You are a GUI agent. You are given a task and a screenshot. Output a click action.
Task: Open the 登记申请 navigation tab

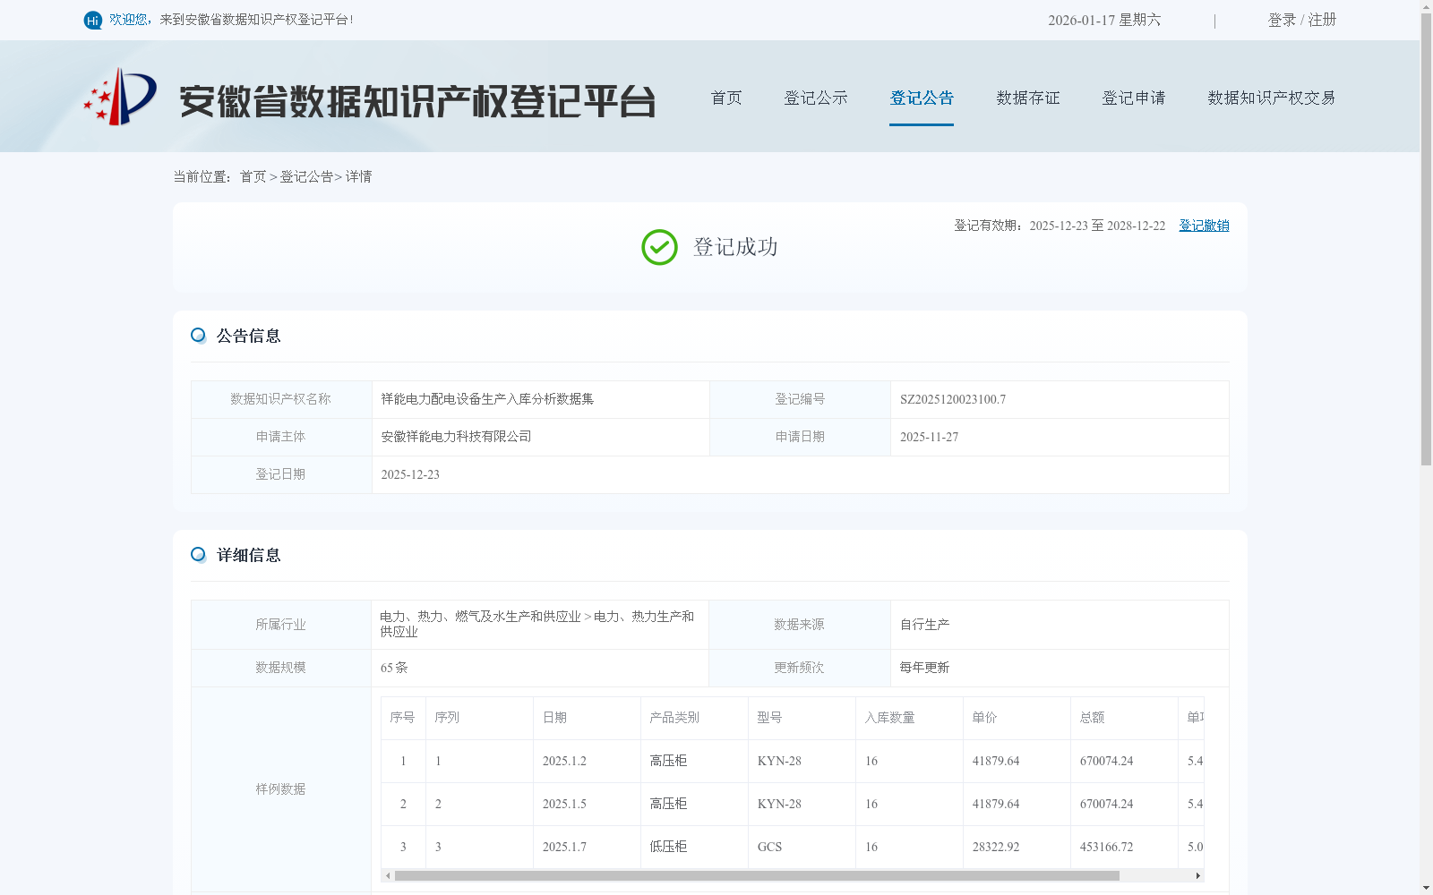(1134, 98)
